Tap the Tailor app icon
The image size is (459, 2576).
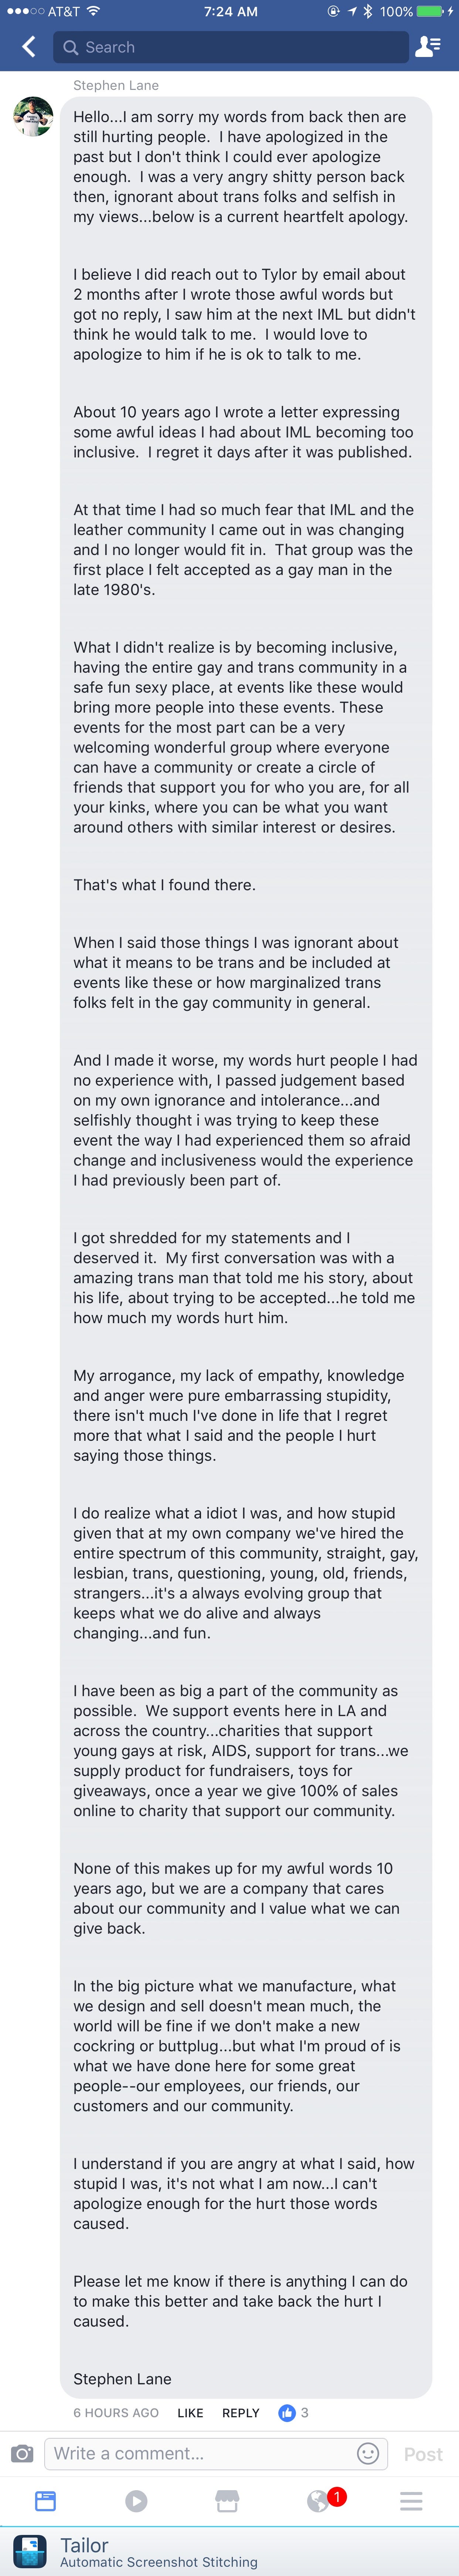30,2551
